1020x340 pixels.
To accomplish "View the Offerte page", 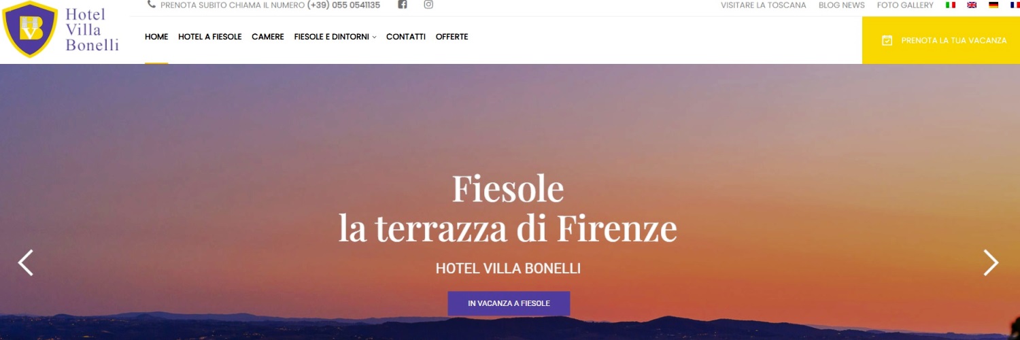I will coord(452,37).
